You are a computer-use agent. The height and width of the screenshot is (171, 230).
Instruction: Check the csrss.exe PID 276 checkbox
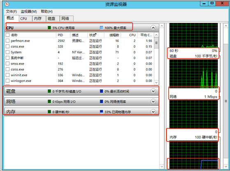7,69
